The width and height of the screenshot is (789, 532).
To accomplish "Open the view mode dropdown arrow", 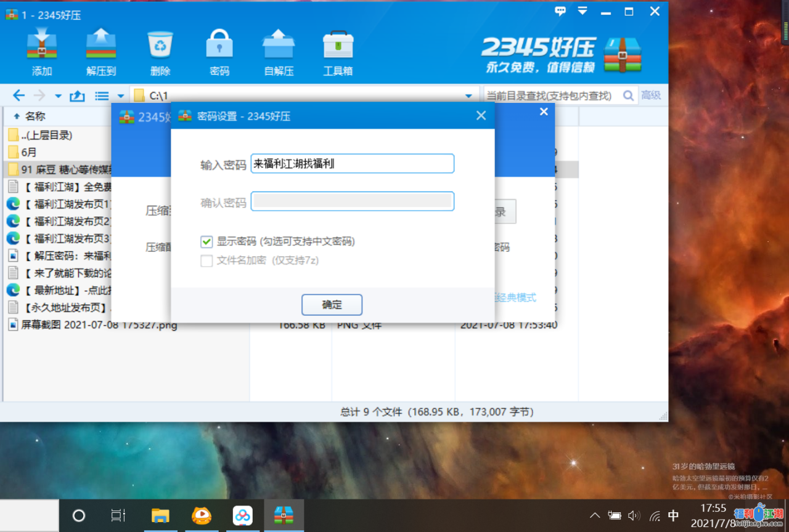I will [x=120, y=96].
